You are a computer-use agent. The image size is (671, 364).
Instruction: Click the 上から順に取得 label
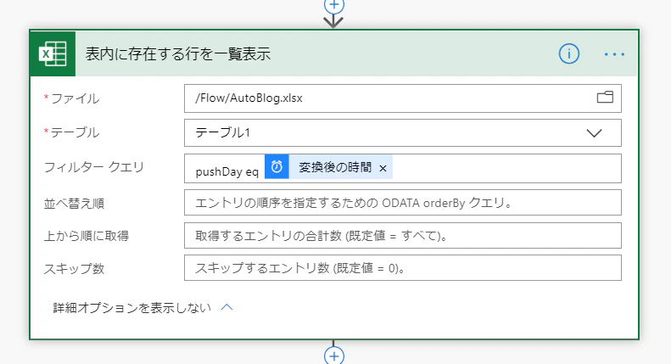pyautogui.click(x=87, y=236)
